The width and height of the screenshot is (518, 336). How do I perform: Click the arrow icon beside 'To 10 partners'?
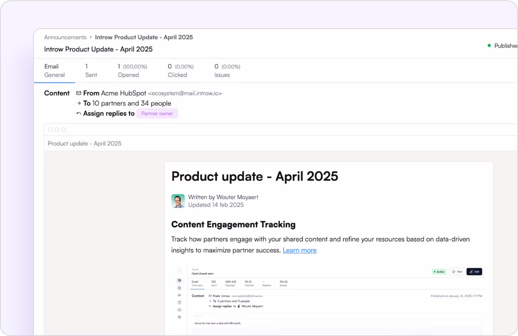tap(79, 103)
